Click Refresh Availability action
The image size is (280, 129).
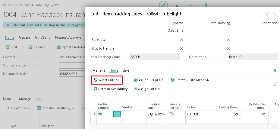111,89
